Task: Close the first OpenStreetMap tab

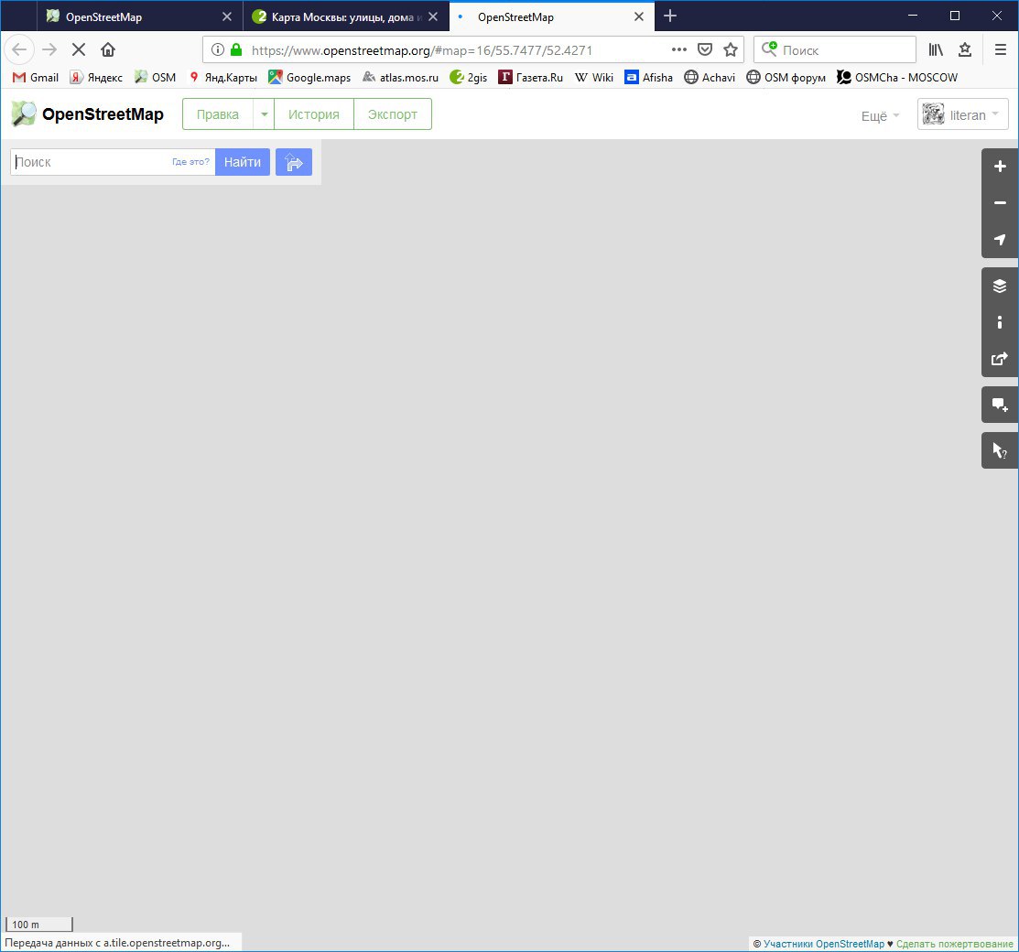Action: 227,16
